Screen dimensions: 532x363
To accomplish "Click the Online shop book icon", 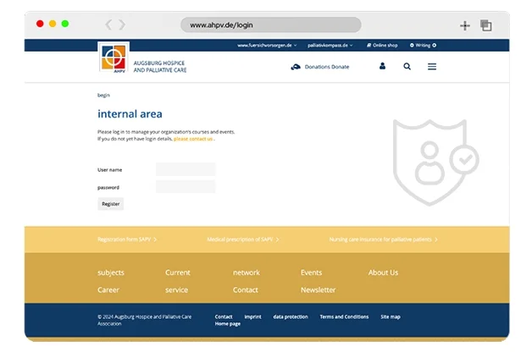I will point(369,45).
